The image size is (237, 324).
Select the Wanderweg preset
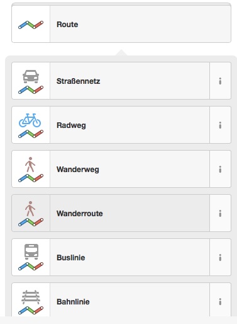coord(111,169)
